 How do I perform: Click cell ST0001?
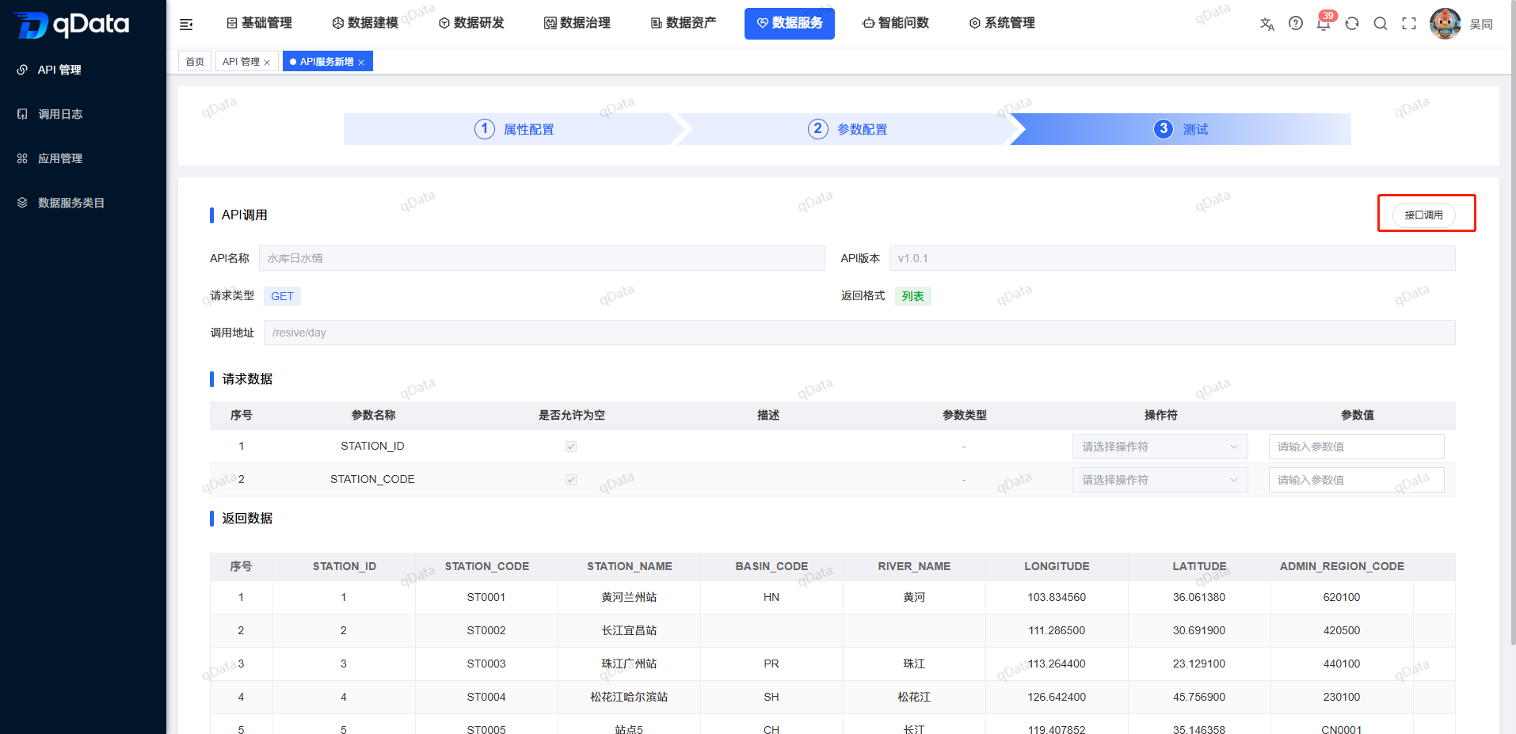486,597
